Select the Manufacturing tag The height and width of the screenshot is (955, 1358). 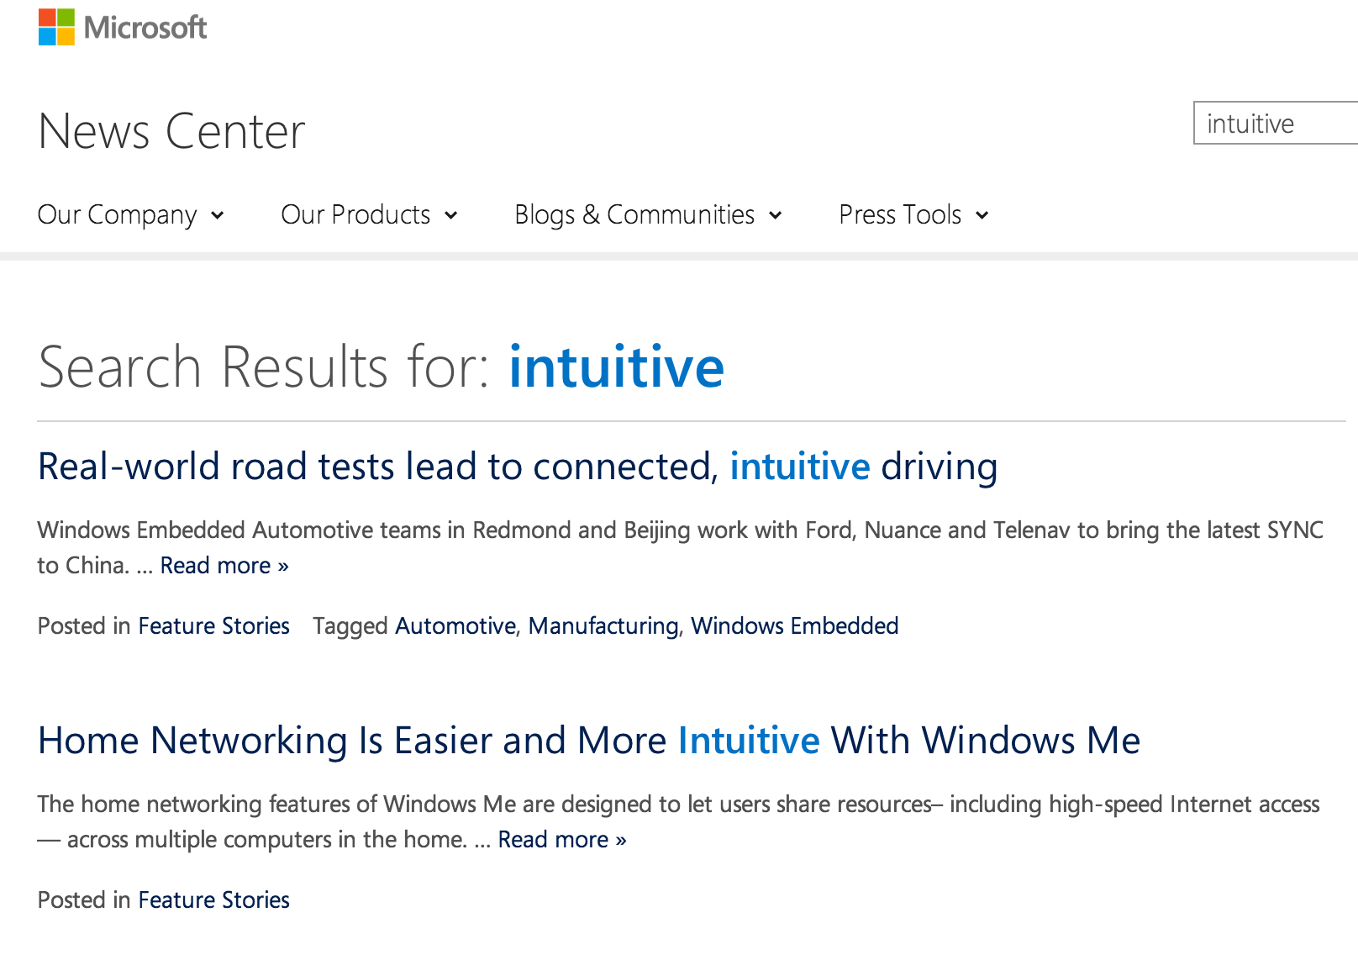click(603, 626)
